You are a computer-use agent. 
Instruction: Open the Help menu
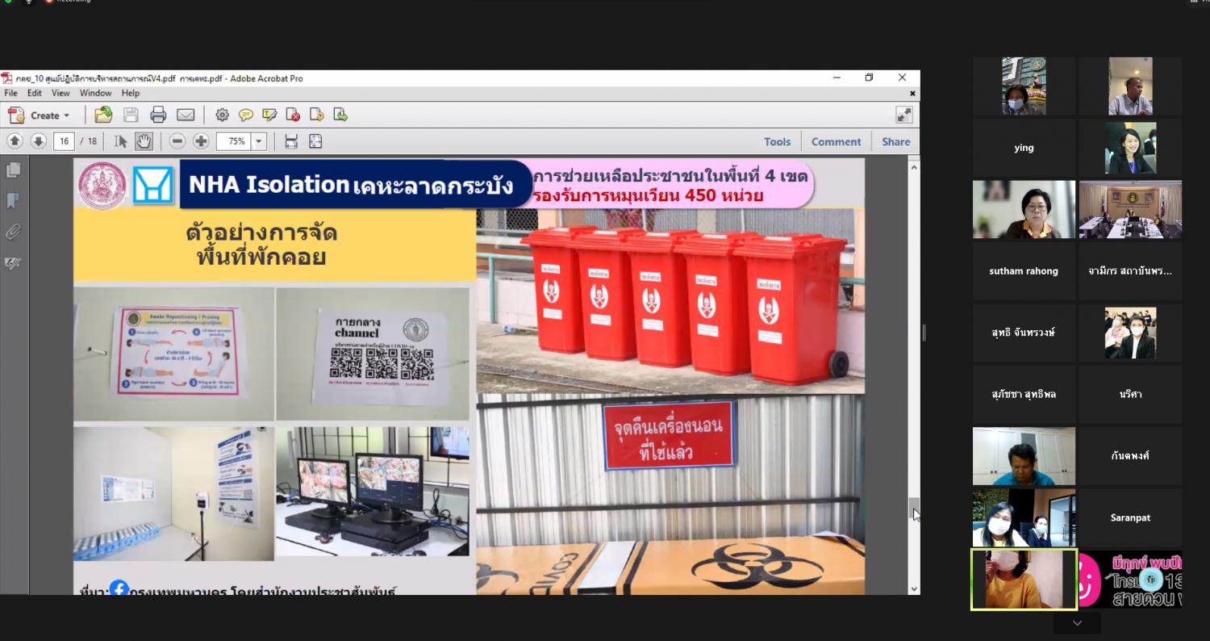coord(131,93)
